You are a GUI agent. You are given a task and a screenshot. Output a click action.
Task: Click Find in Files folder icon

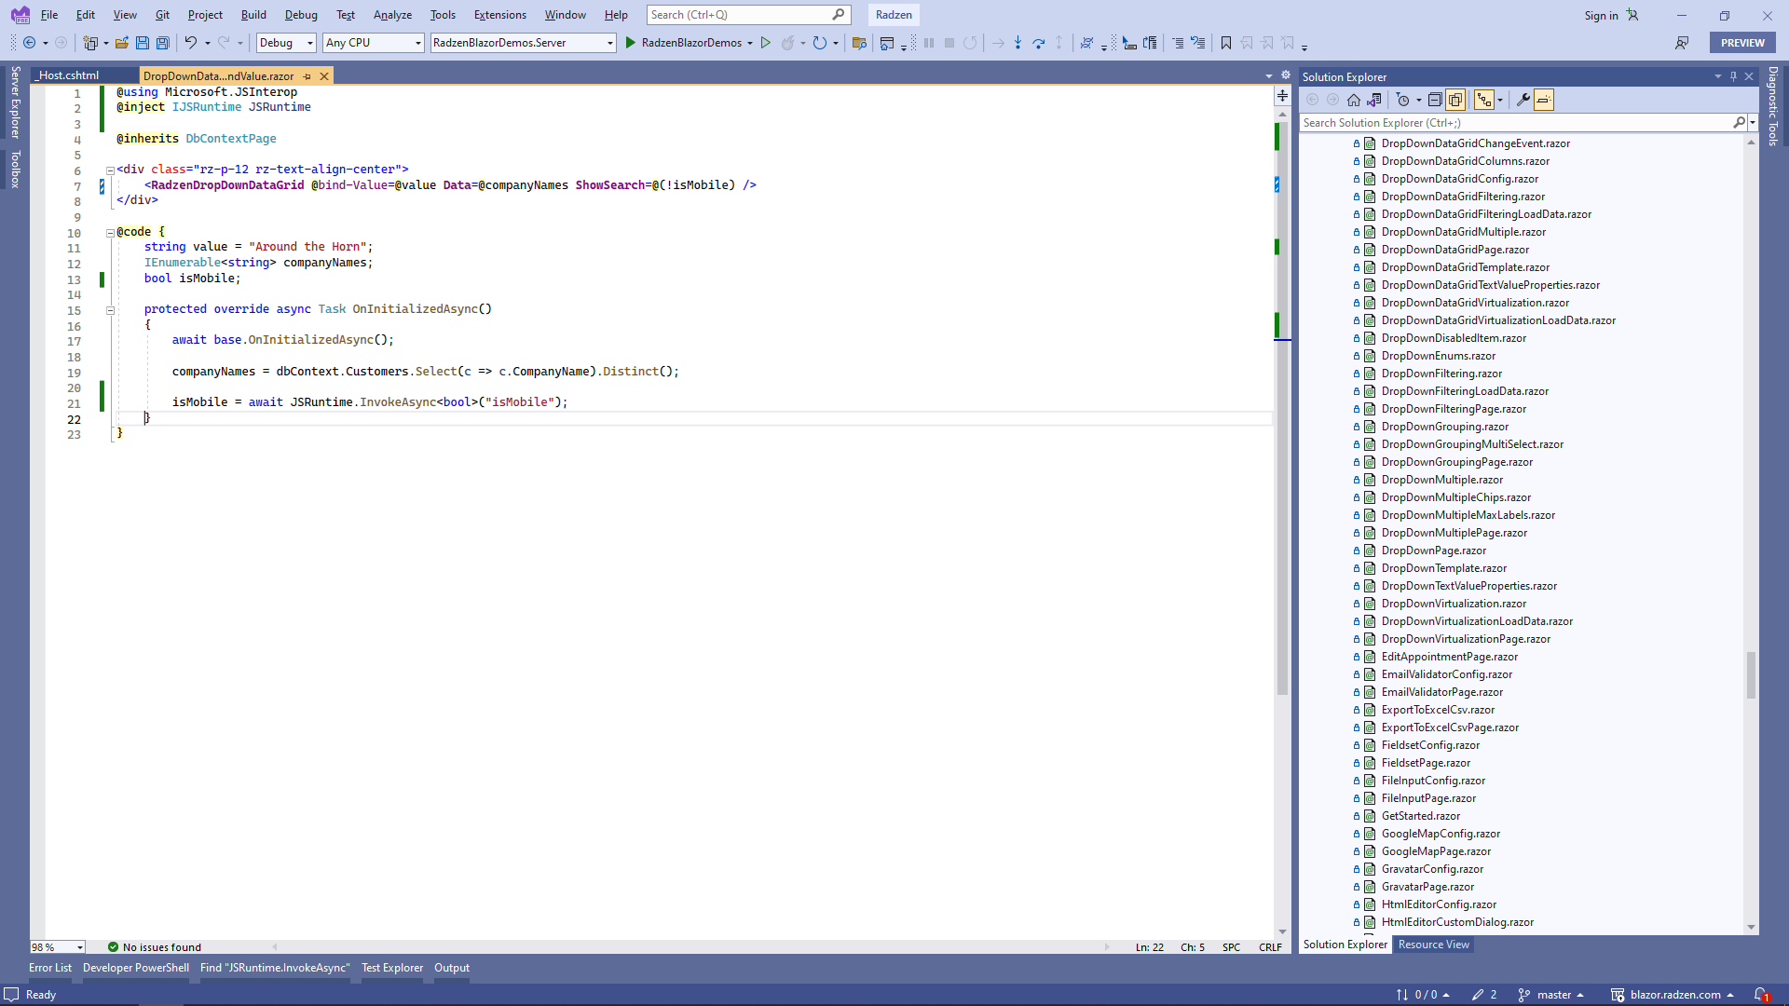859,43
